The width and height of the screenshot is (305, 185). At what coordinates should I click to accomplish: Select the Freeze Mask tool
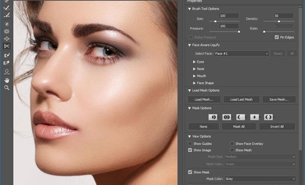pyautogui.click(x=7, y=55)
